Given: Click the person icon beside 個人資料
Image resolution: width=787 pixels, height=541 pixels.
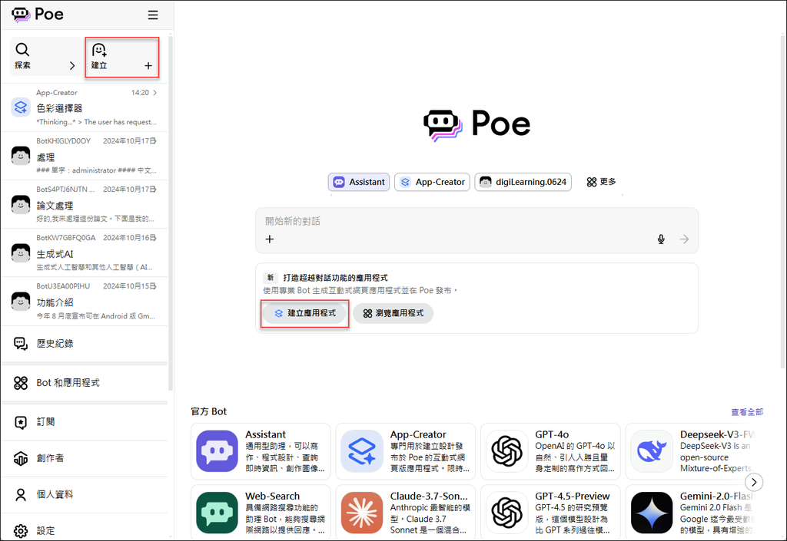Looking at the screenshot, I should tap(21, 495).
